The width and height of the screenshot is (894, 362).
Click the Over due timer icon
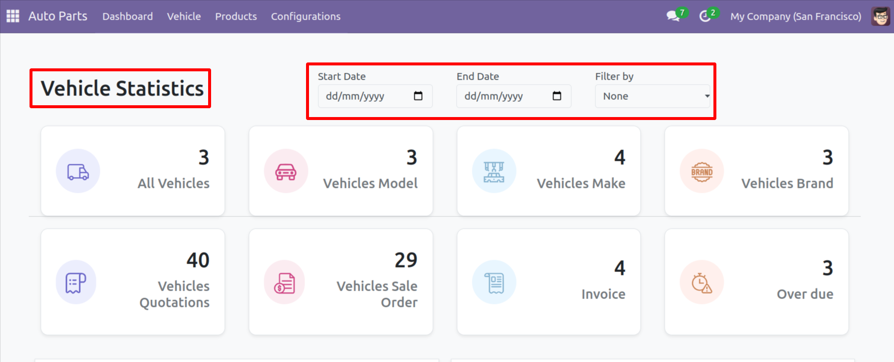click(x=702, y=282)
